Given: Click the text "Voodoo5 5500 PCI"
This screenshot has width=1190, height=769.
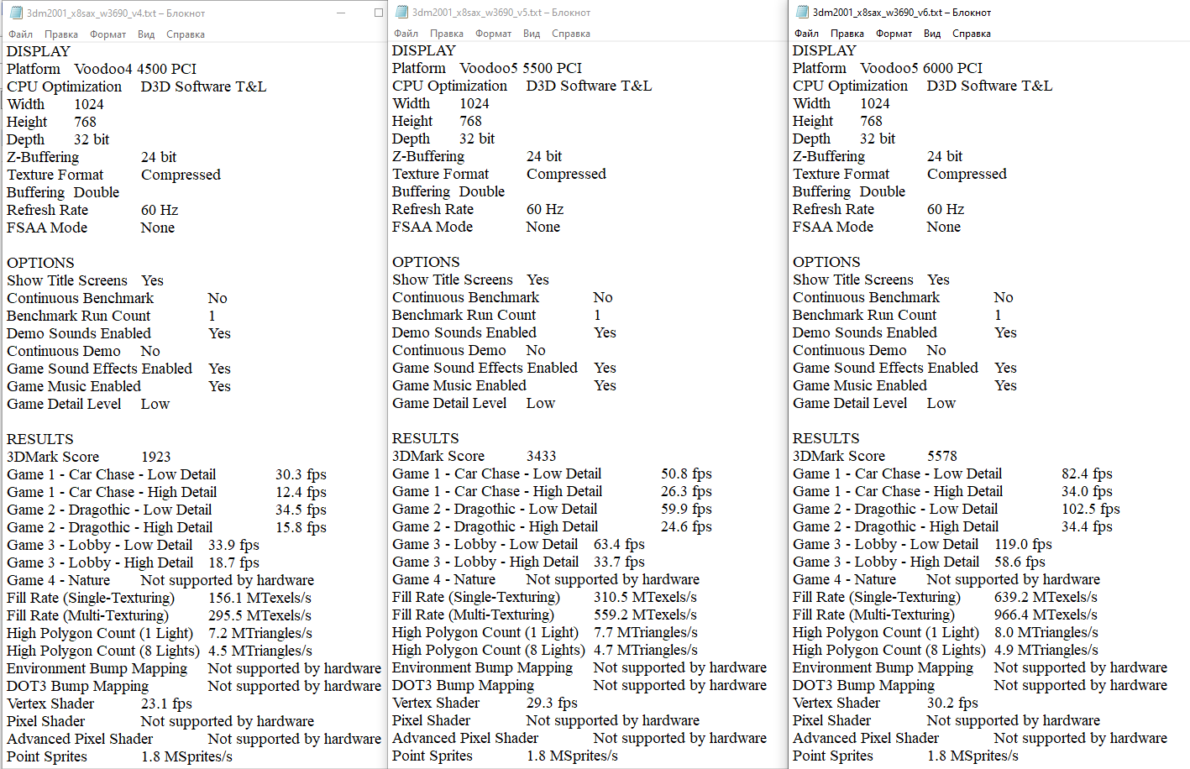Looking at the screenshot, I should click(x=521, y=68).
